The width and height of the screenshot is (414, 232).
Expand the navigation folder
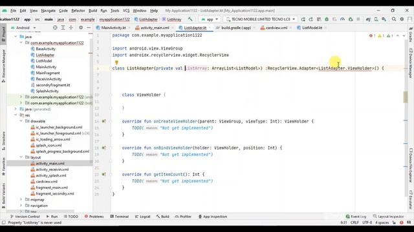[x=21, y=206]
